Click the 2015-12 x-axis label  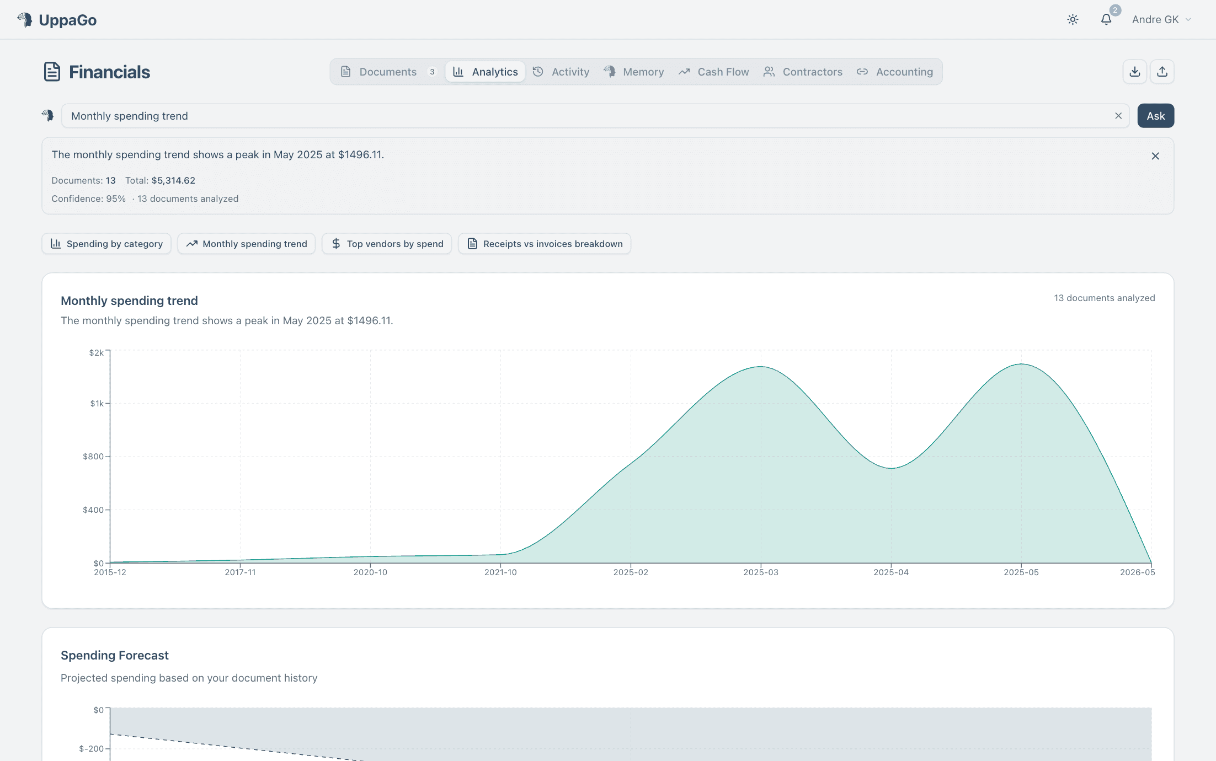coord(110,572)
